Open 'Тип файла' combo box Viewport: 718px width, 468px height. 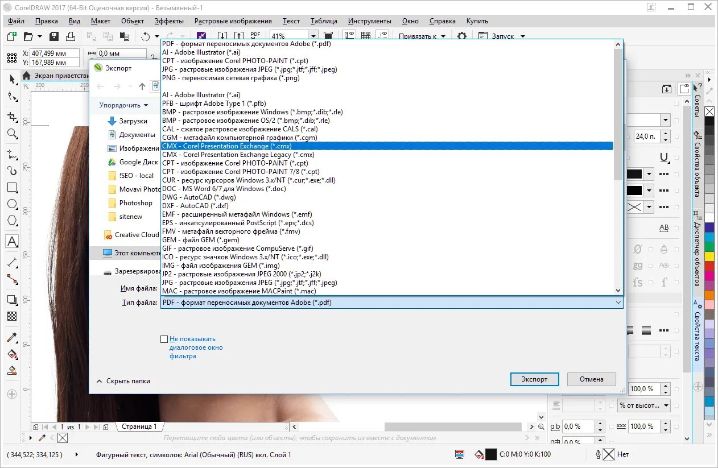(x=391, y=303)
